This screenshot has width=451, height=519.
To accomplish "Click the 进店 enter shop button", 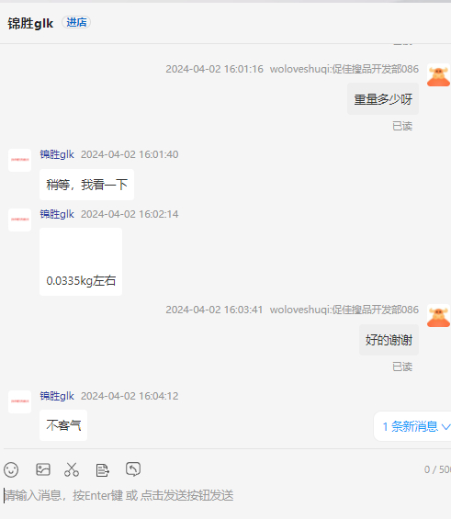I will click(76, 23).
